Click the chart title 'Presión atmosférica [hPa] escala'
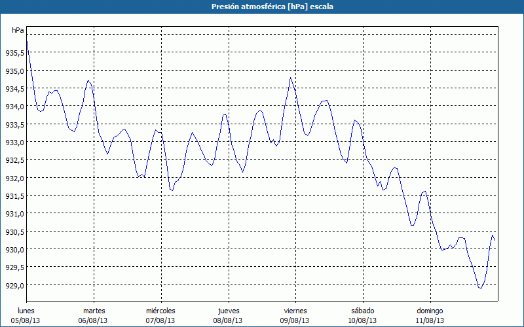Image resolution: width=524 pixels, height=327 pixels. tap(262, 7)
